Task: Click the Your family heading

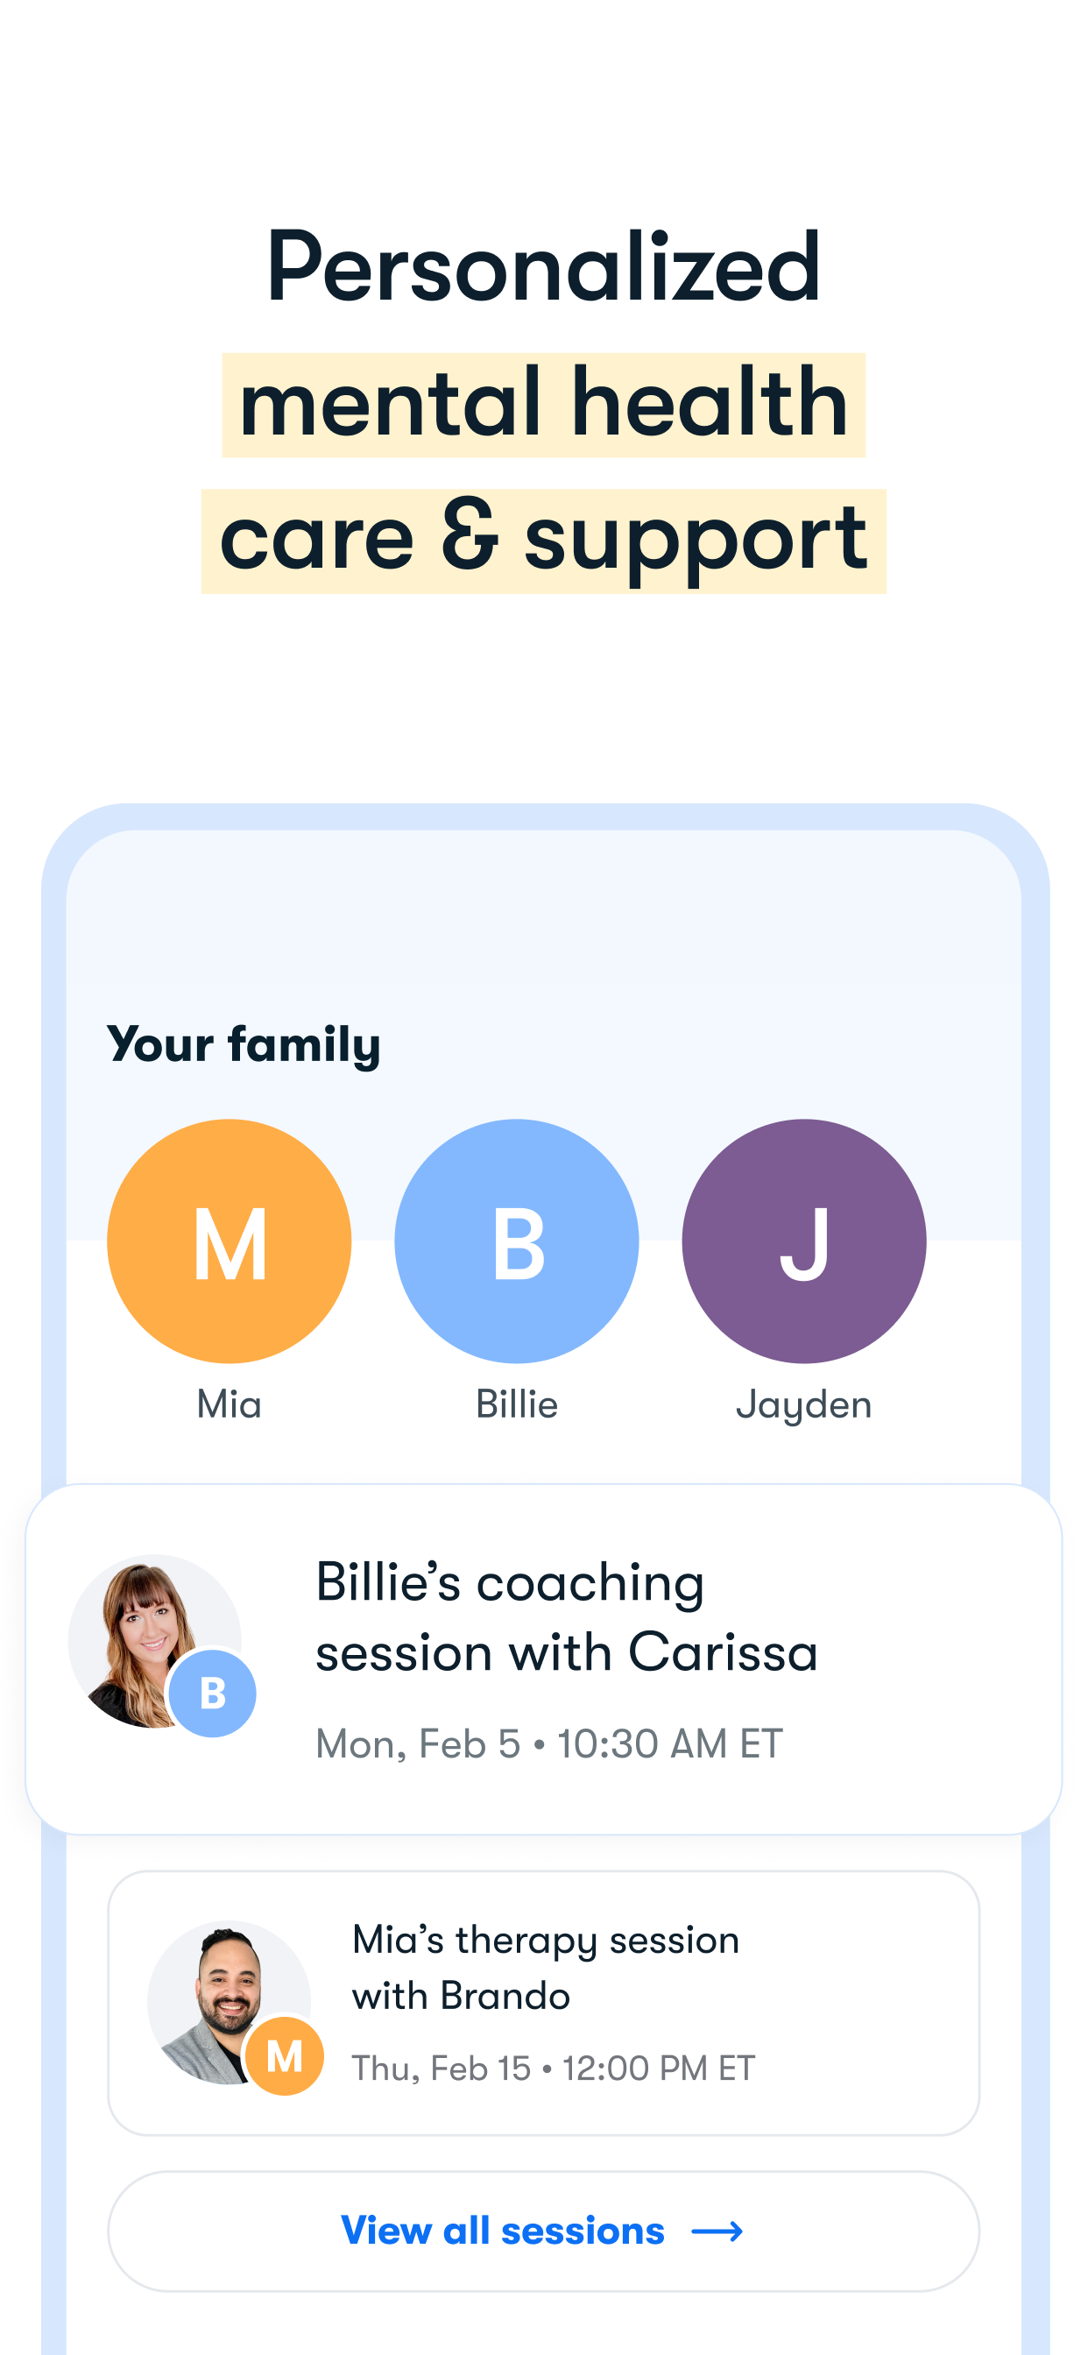Action: click(x=244, y=1045)
